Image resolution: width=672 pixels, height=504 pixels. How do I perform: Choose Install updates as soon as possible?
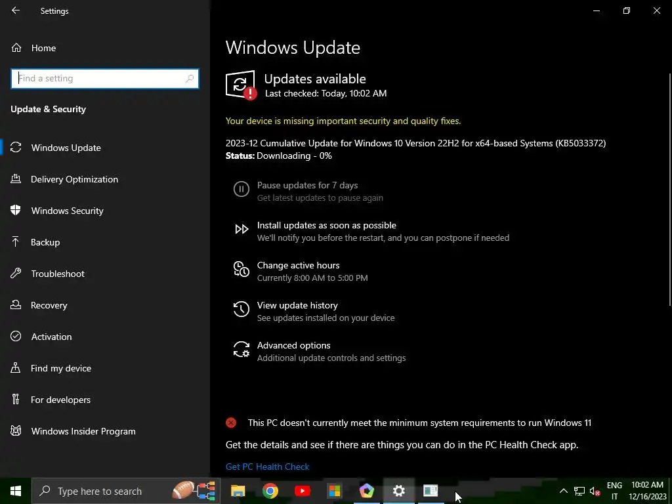click(327, 226)
